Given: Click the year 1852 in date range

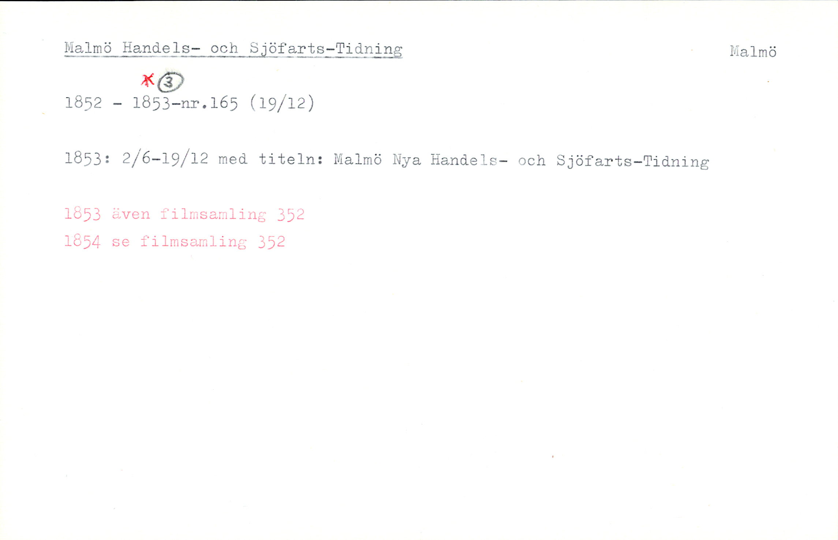Looking at the screenshot, I should coord(83,103).
